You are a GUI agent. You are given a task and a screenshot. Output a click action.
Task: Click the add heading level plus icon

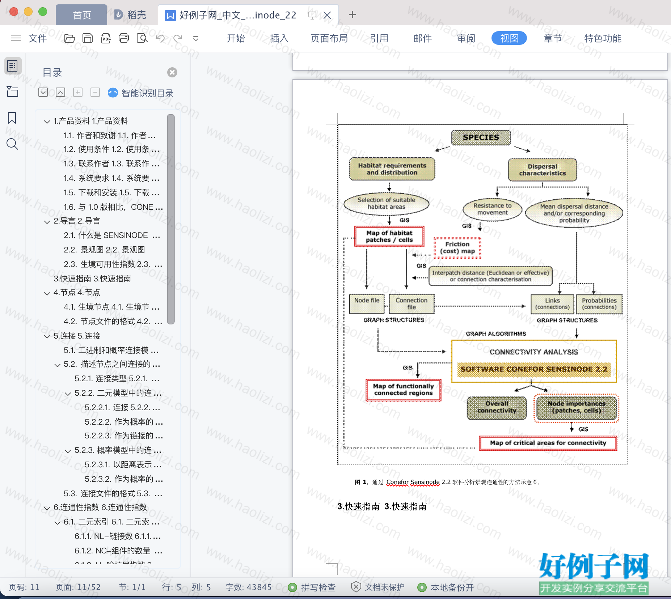click(x=78, y=93)
